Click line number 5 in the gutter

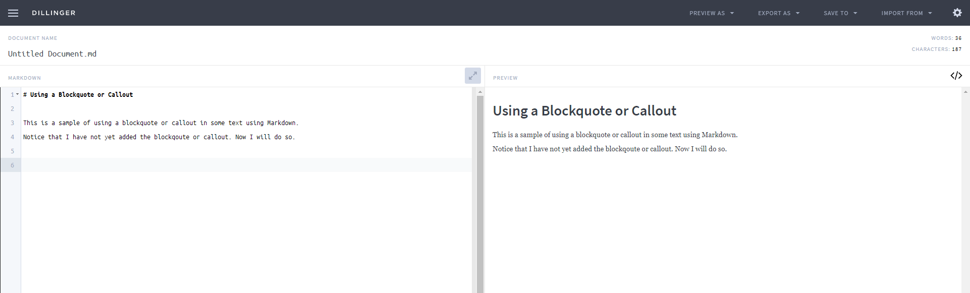pyautogui.click(x=13, y=151)
